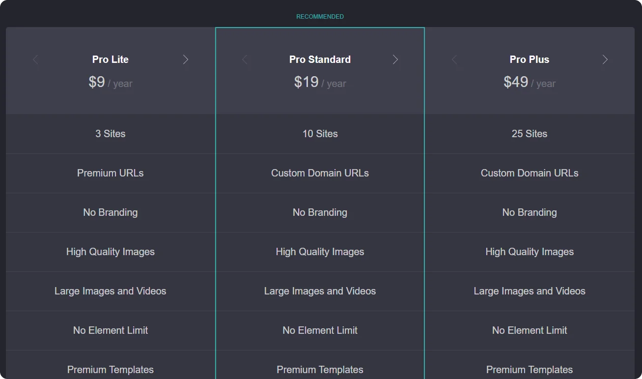This screenshot has height=379, width=642.
Task: Click High Quality Images in Pro Standard
Action: pos(320,252)
